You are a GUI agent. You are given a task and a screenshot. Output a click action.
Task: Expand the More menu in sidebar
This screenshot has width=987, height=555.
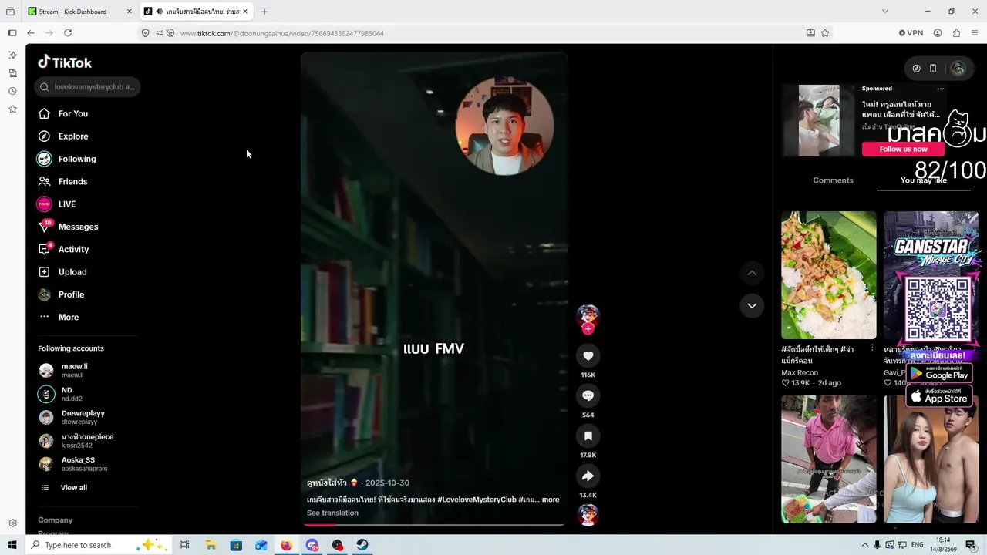coord(69,318)
